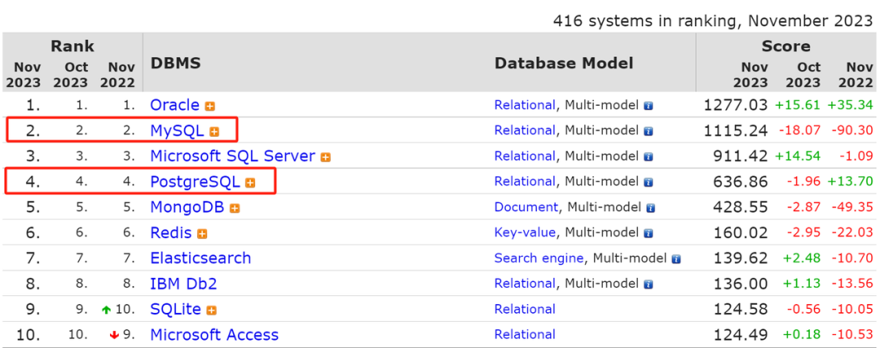Click the plus icon beside PostgreSQL
The image size is (880, 348).
(250, 183)
